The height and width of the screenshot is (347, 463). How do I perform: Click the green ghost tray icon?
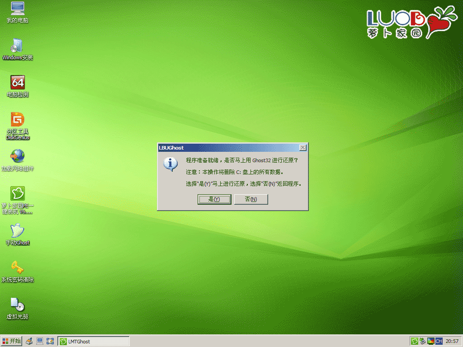point(414,341)
